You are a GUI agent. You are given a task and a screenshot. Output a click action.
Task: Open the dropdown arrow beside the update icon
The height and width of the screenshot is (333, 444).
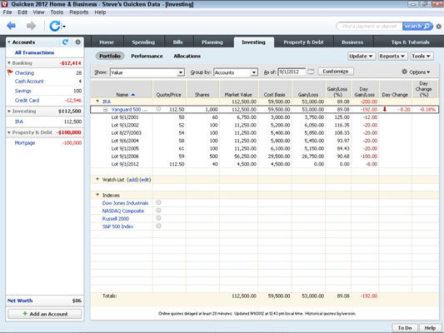coord(64,27)
